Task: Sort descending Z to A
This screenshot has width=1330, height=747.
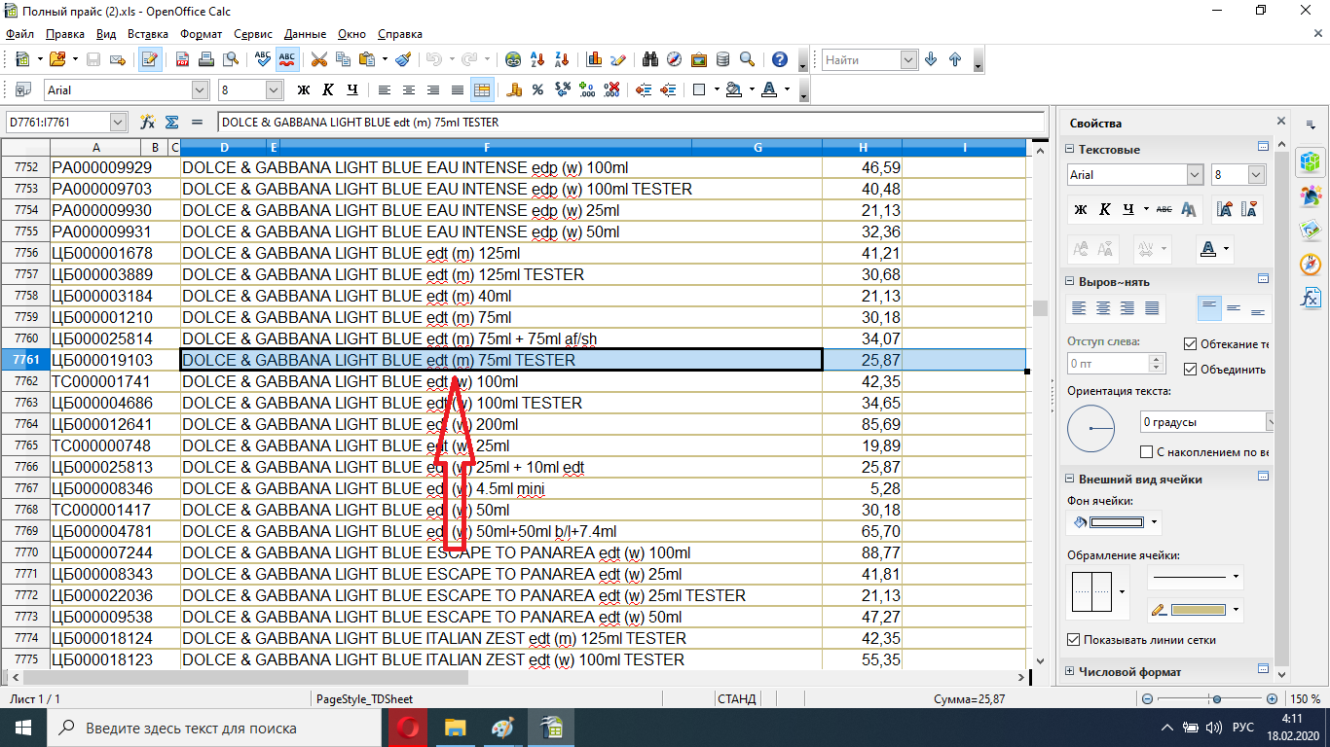Action: (x=562, y=59)
